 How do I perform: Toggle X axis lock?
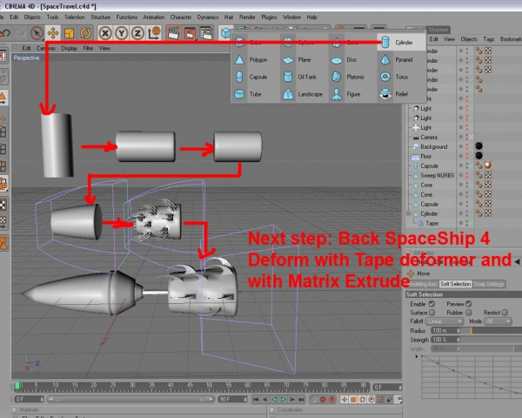[x=105, y=33]
